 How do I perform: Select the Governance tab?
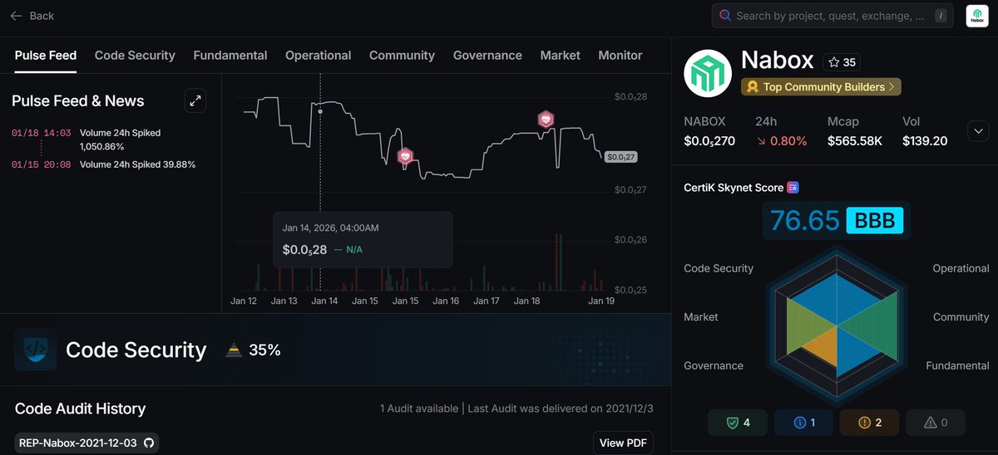487,56
